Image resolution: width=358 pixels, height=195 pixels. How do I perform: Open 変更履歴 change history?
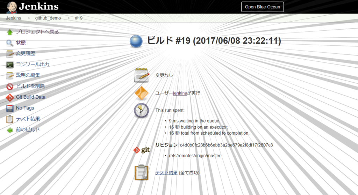26,53
